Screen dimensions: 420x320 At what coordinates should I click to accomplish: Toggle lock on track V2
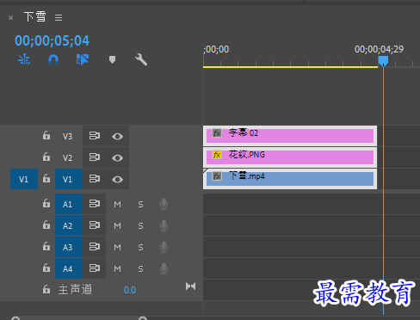click(46, 157)
